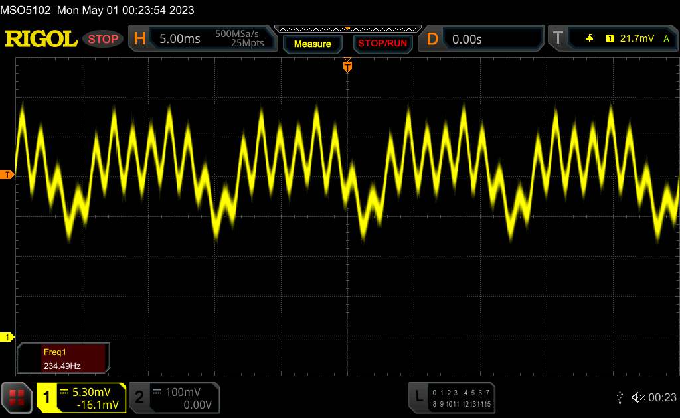Select the 21.7mV trigger level value
The width and height of the screenshot is (680, 418).
[x=637, y=38]
